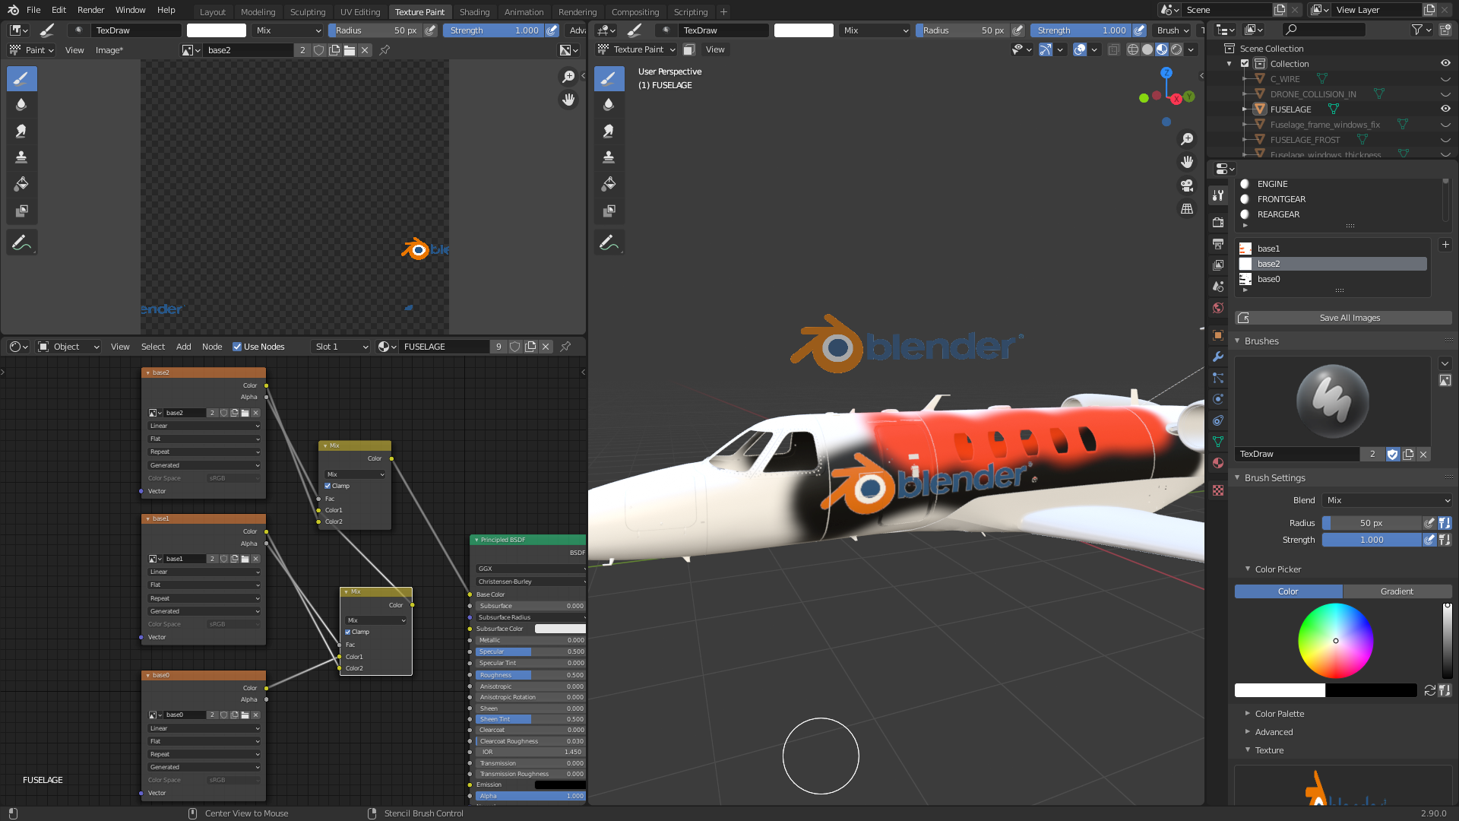Select the Draw tool in 3D viewport
Screen dimensions: 1459x821
pyautogui.click(x=609, y=78)
